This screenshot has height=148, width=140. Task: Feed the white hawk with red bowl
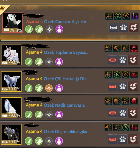coord(112,113)
